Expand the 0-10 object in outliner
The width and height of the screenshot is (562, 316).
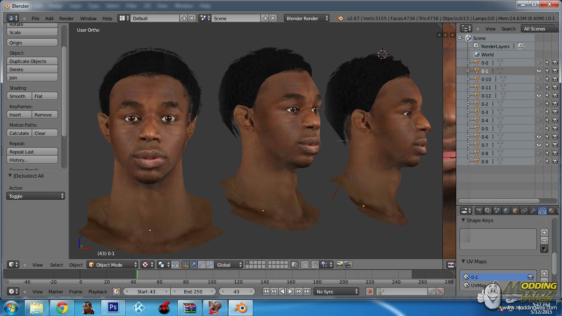468,79
